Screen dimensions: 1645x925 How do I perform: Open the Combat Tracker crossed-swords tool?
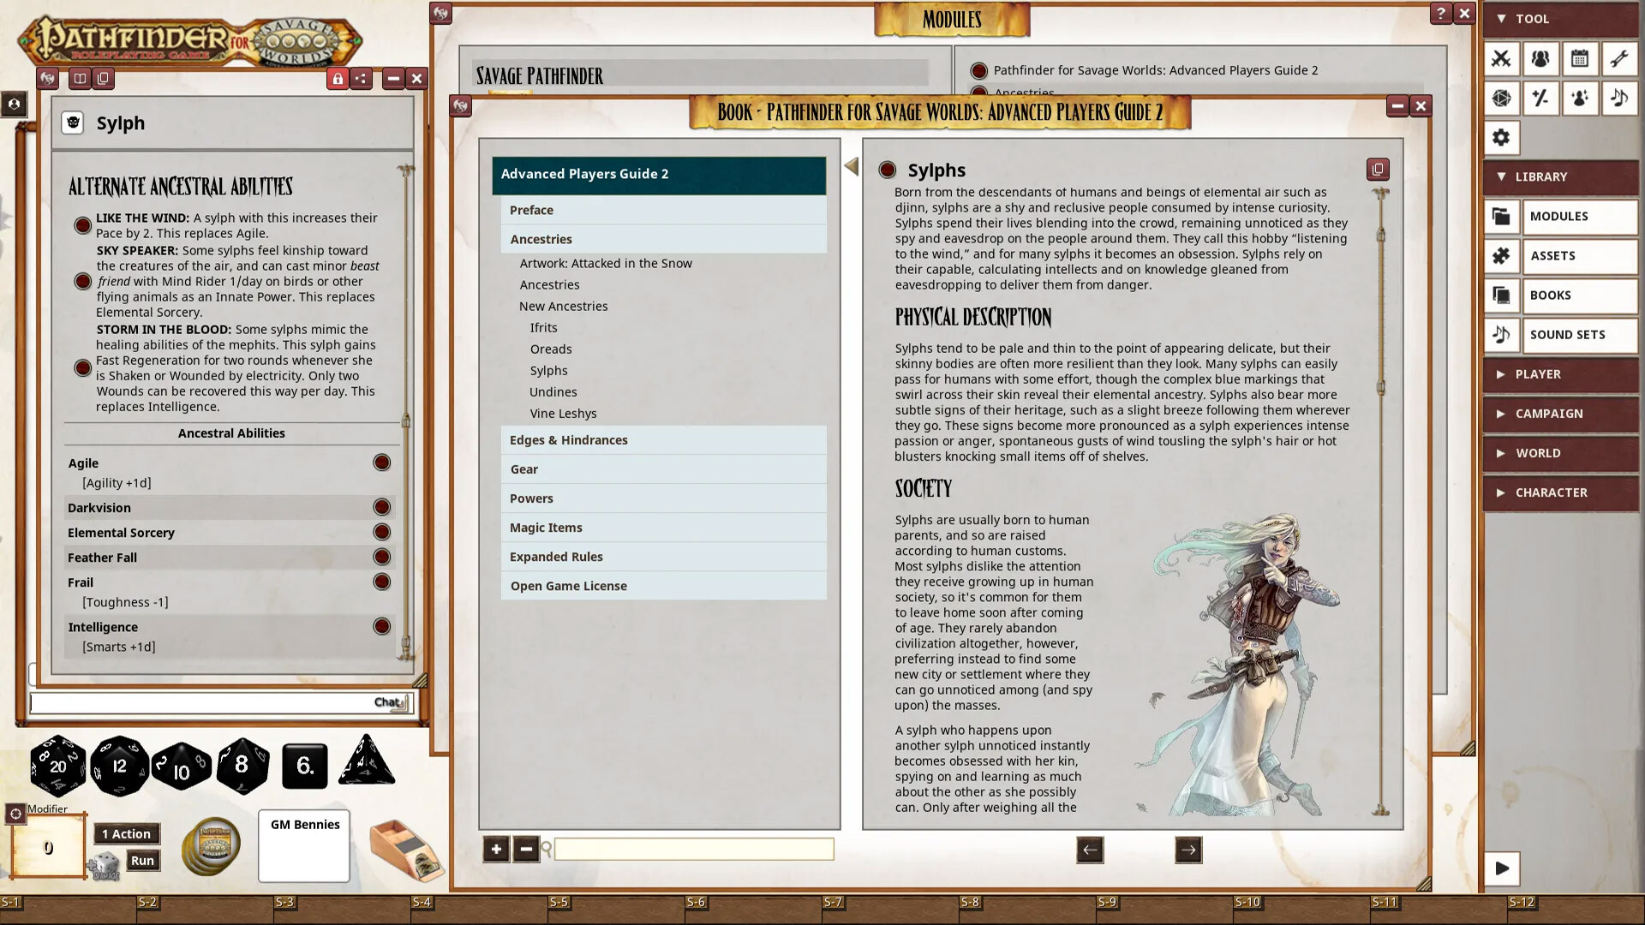pyautogui.click(x=1501, y=58)
